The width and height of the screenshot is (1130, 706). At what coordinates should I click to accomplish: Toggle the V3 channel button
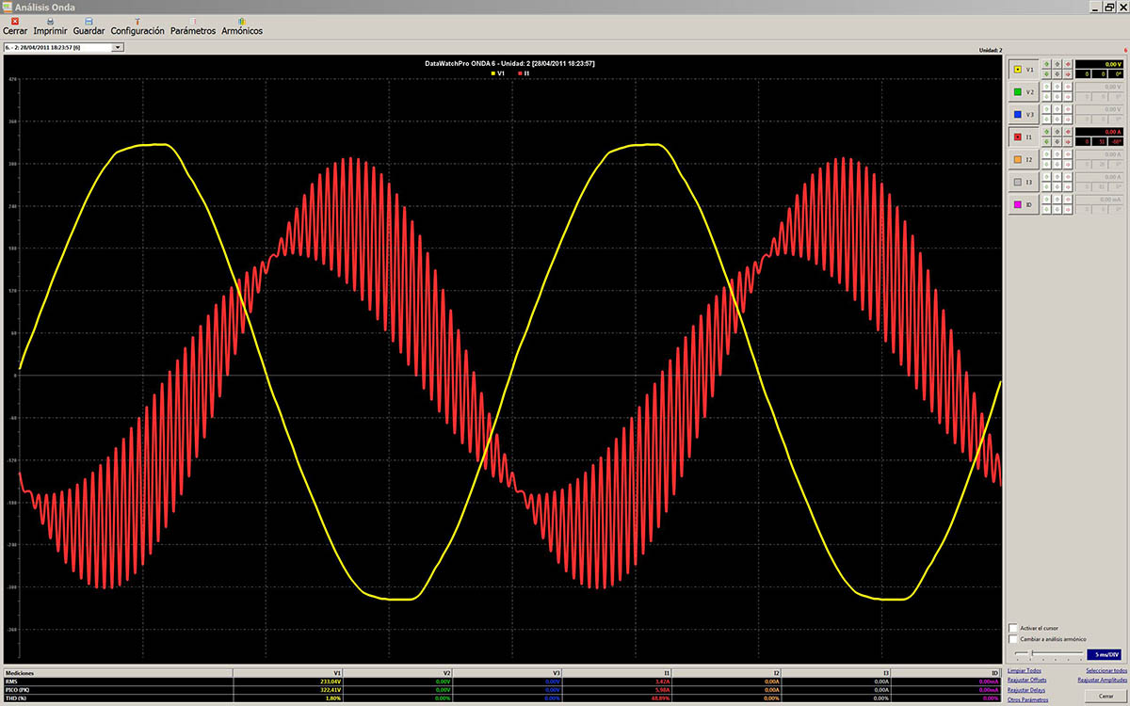pos(1024,115)
